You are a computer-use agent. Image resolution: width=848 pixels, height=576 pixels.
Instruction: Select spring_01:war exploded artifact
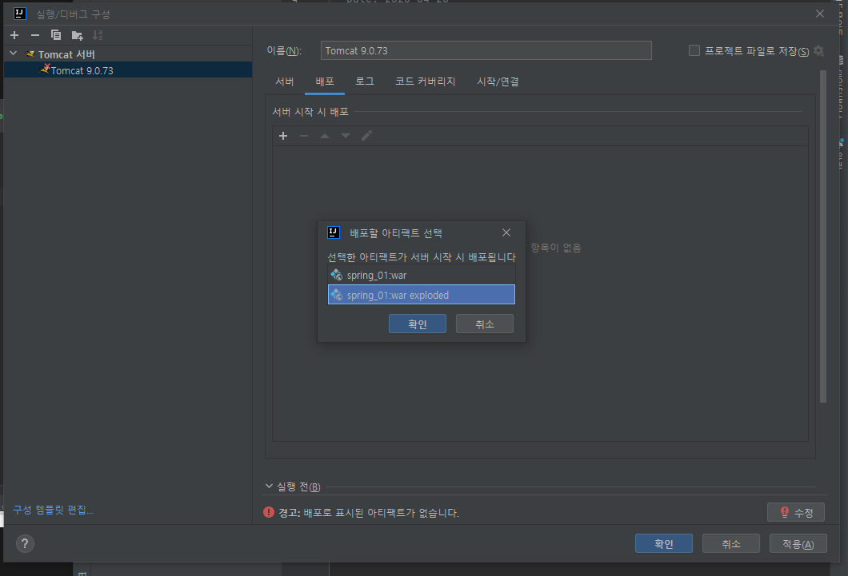click(x=422, y=295)
